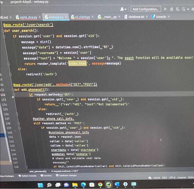The width and height of the screenshot is (194, 189).
Task: Click the Debug bug icon in the toolbar
Action: click(172, 9)
